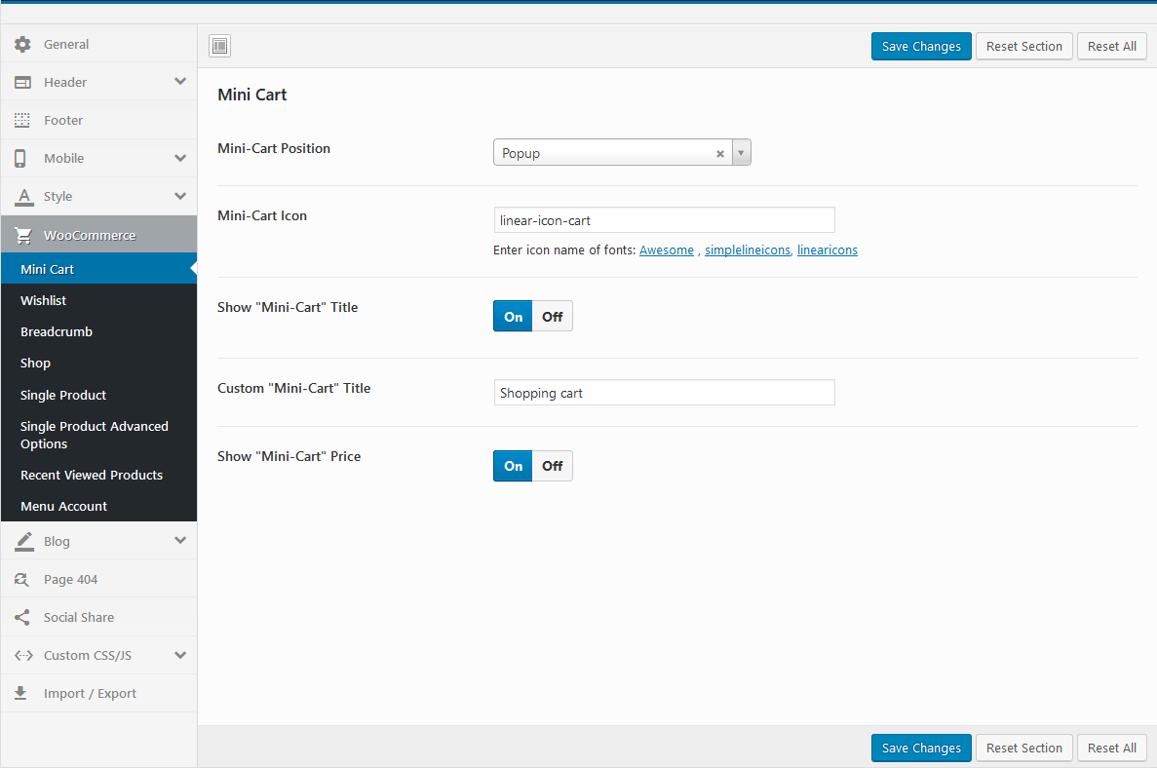Turn on Show Mini-Cart Price
Screen dimensions: 1157x768
pos(513,466)
